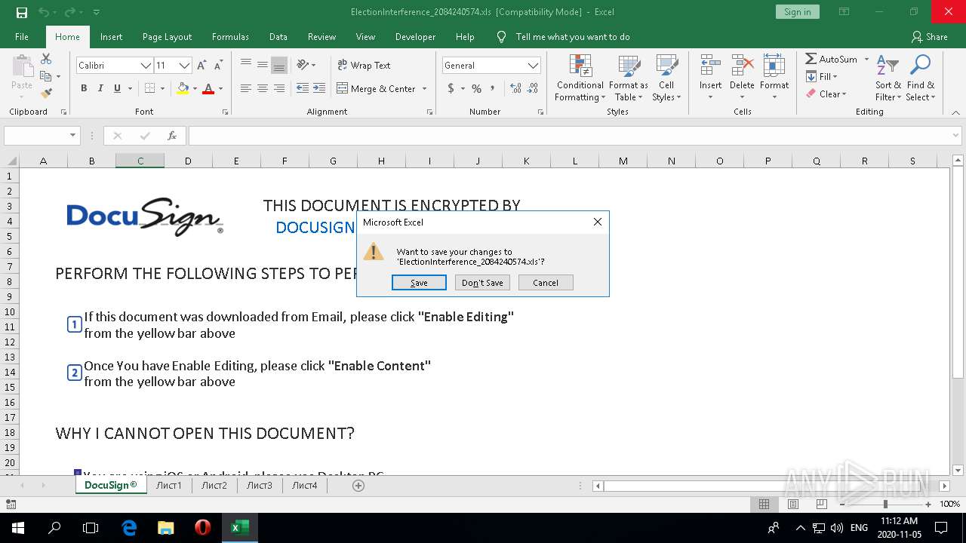The width and height of the screenshot is (966, 543).
Task: Click the Share button
Action: (x=929, y=36)
